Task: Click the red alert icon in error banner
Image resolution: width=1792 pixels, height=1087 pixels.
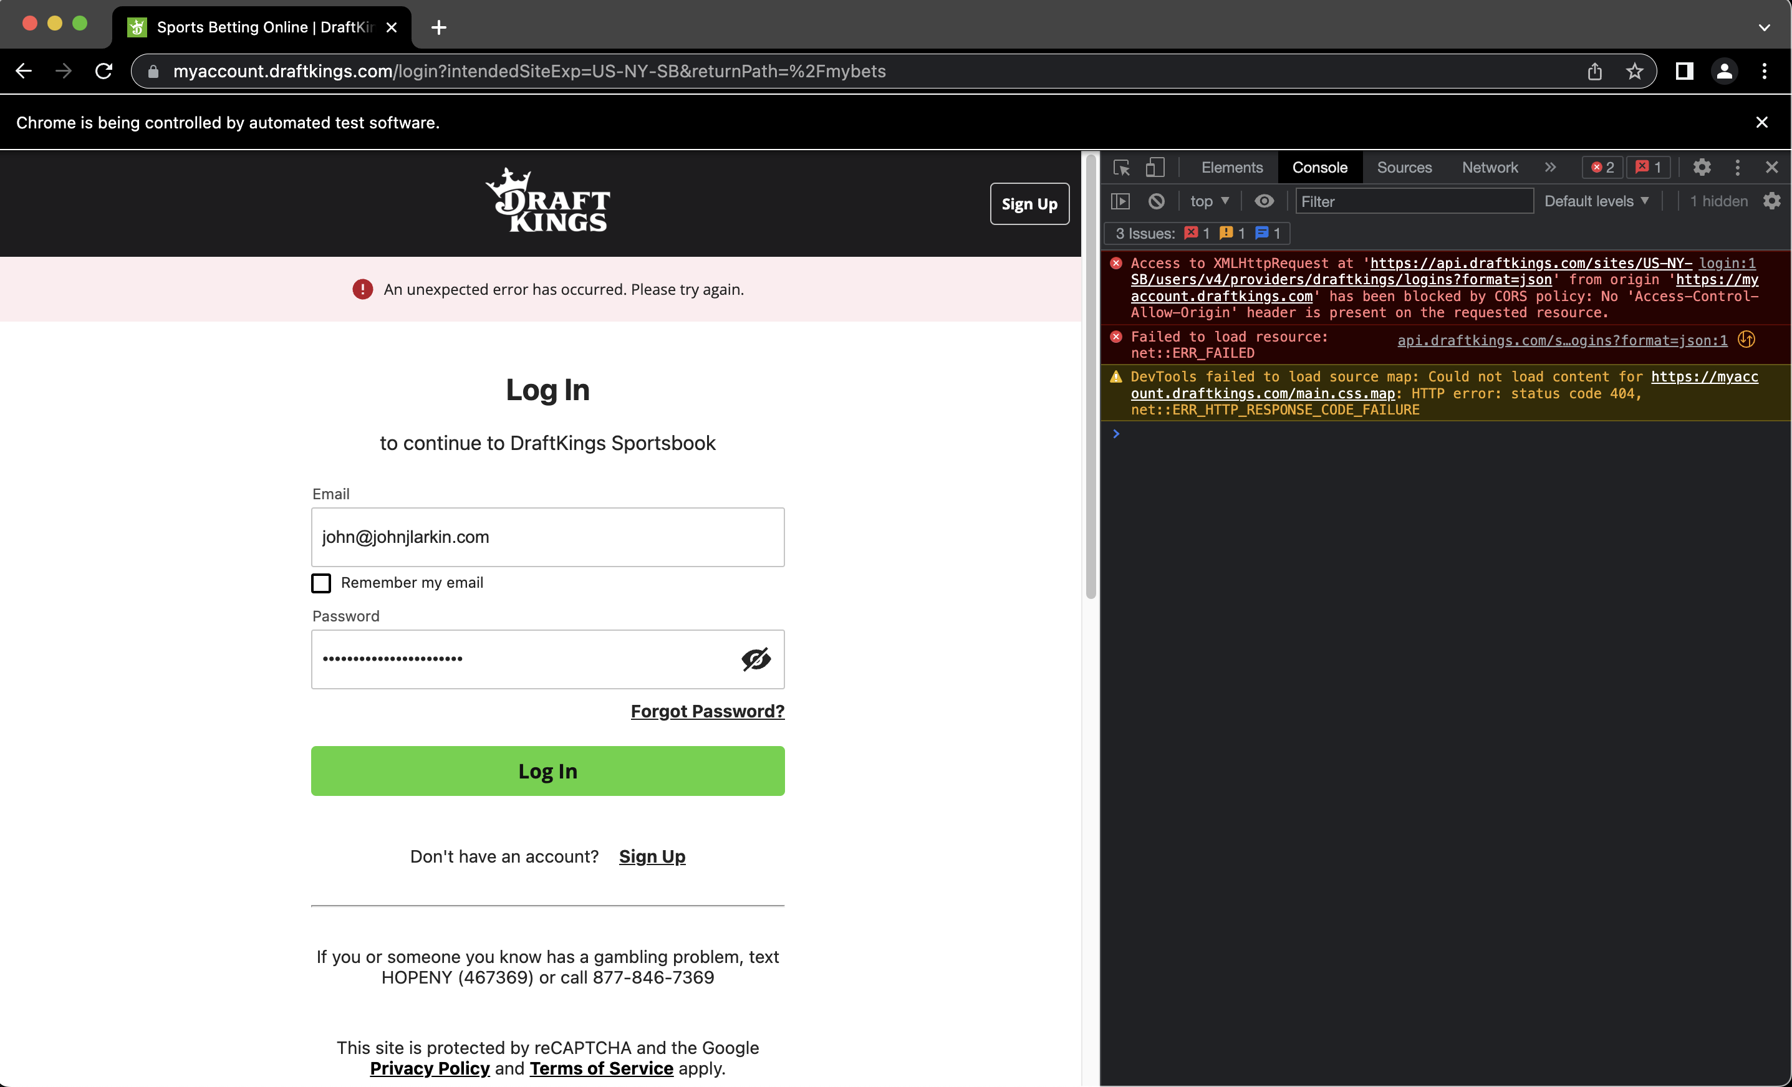Action: point(362,289)
